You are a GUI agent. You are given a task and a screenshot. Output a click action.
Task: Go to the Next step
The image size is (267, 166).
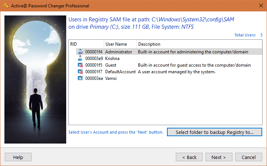point(219,157)
